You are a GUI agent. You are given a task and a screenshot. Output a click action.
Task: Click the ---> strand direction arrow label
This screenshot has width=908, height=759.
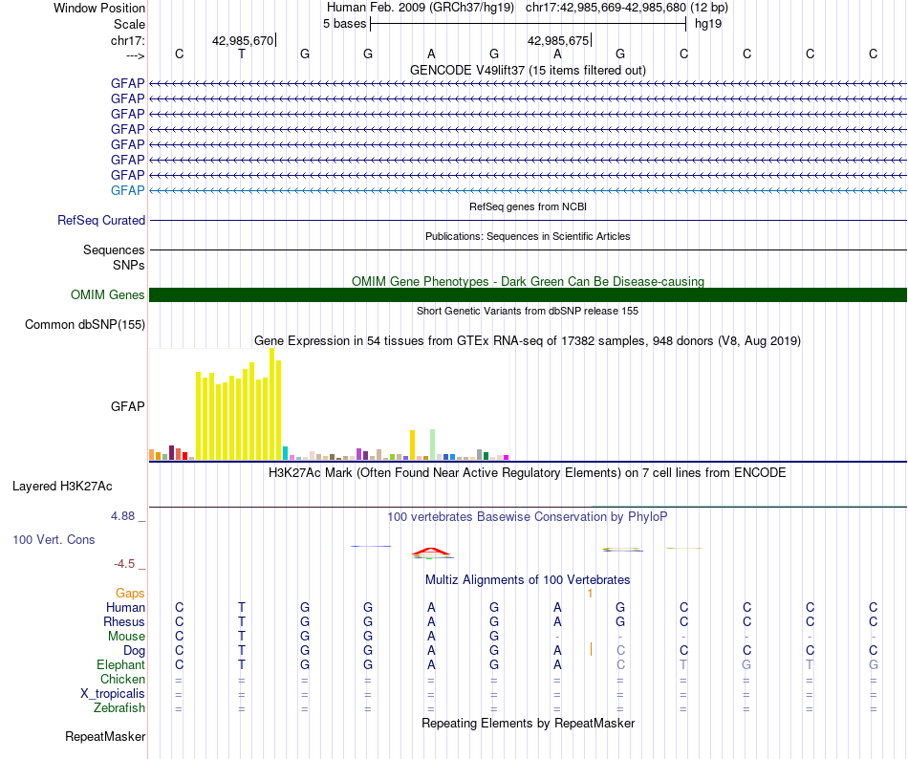click(136, 55)
